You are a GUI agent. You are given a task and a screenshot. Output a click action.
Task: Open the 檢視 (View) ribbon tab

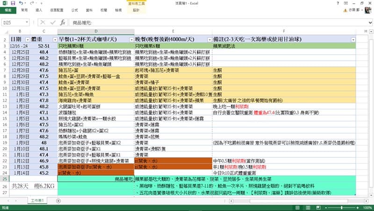click(x=118, y=10)
